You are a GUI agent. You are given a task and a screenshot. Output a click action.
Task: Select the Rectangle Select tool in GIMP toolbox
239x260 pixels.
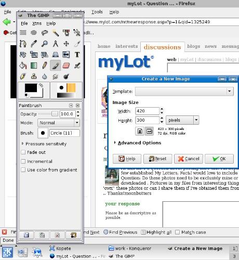[23, 33]
